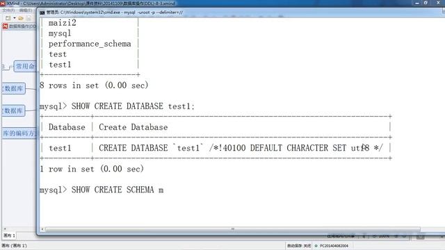Click the 'SHOW CREATE SCHEMA m' prompt line
This screenshot has height=250, width=445.
(102, 190)
